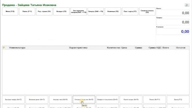Click Аннулир. чека (Alt+F6) button

pos(60,100)
